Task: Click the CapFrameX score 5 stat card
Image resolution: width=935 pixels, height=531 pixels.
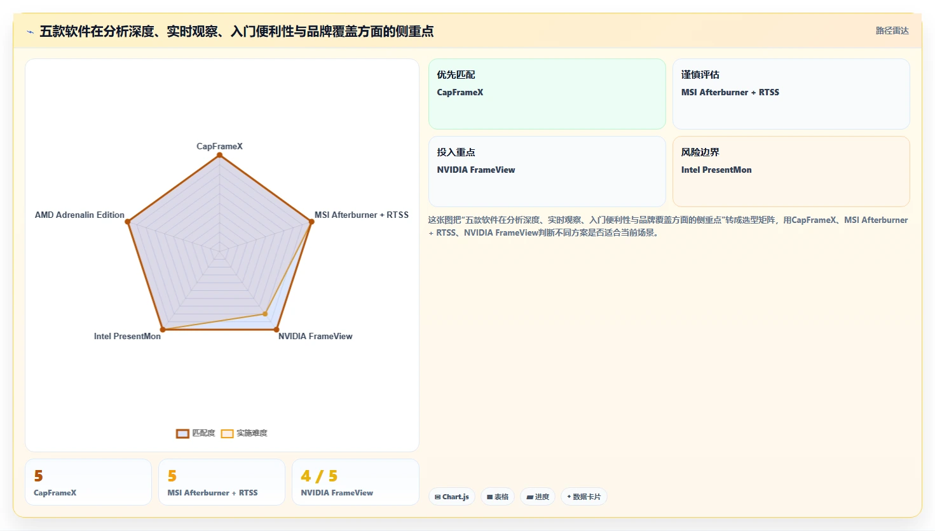Action: [88, 482]
